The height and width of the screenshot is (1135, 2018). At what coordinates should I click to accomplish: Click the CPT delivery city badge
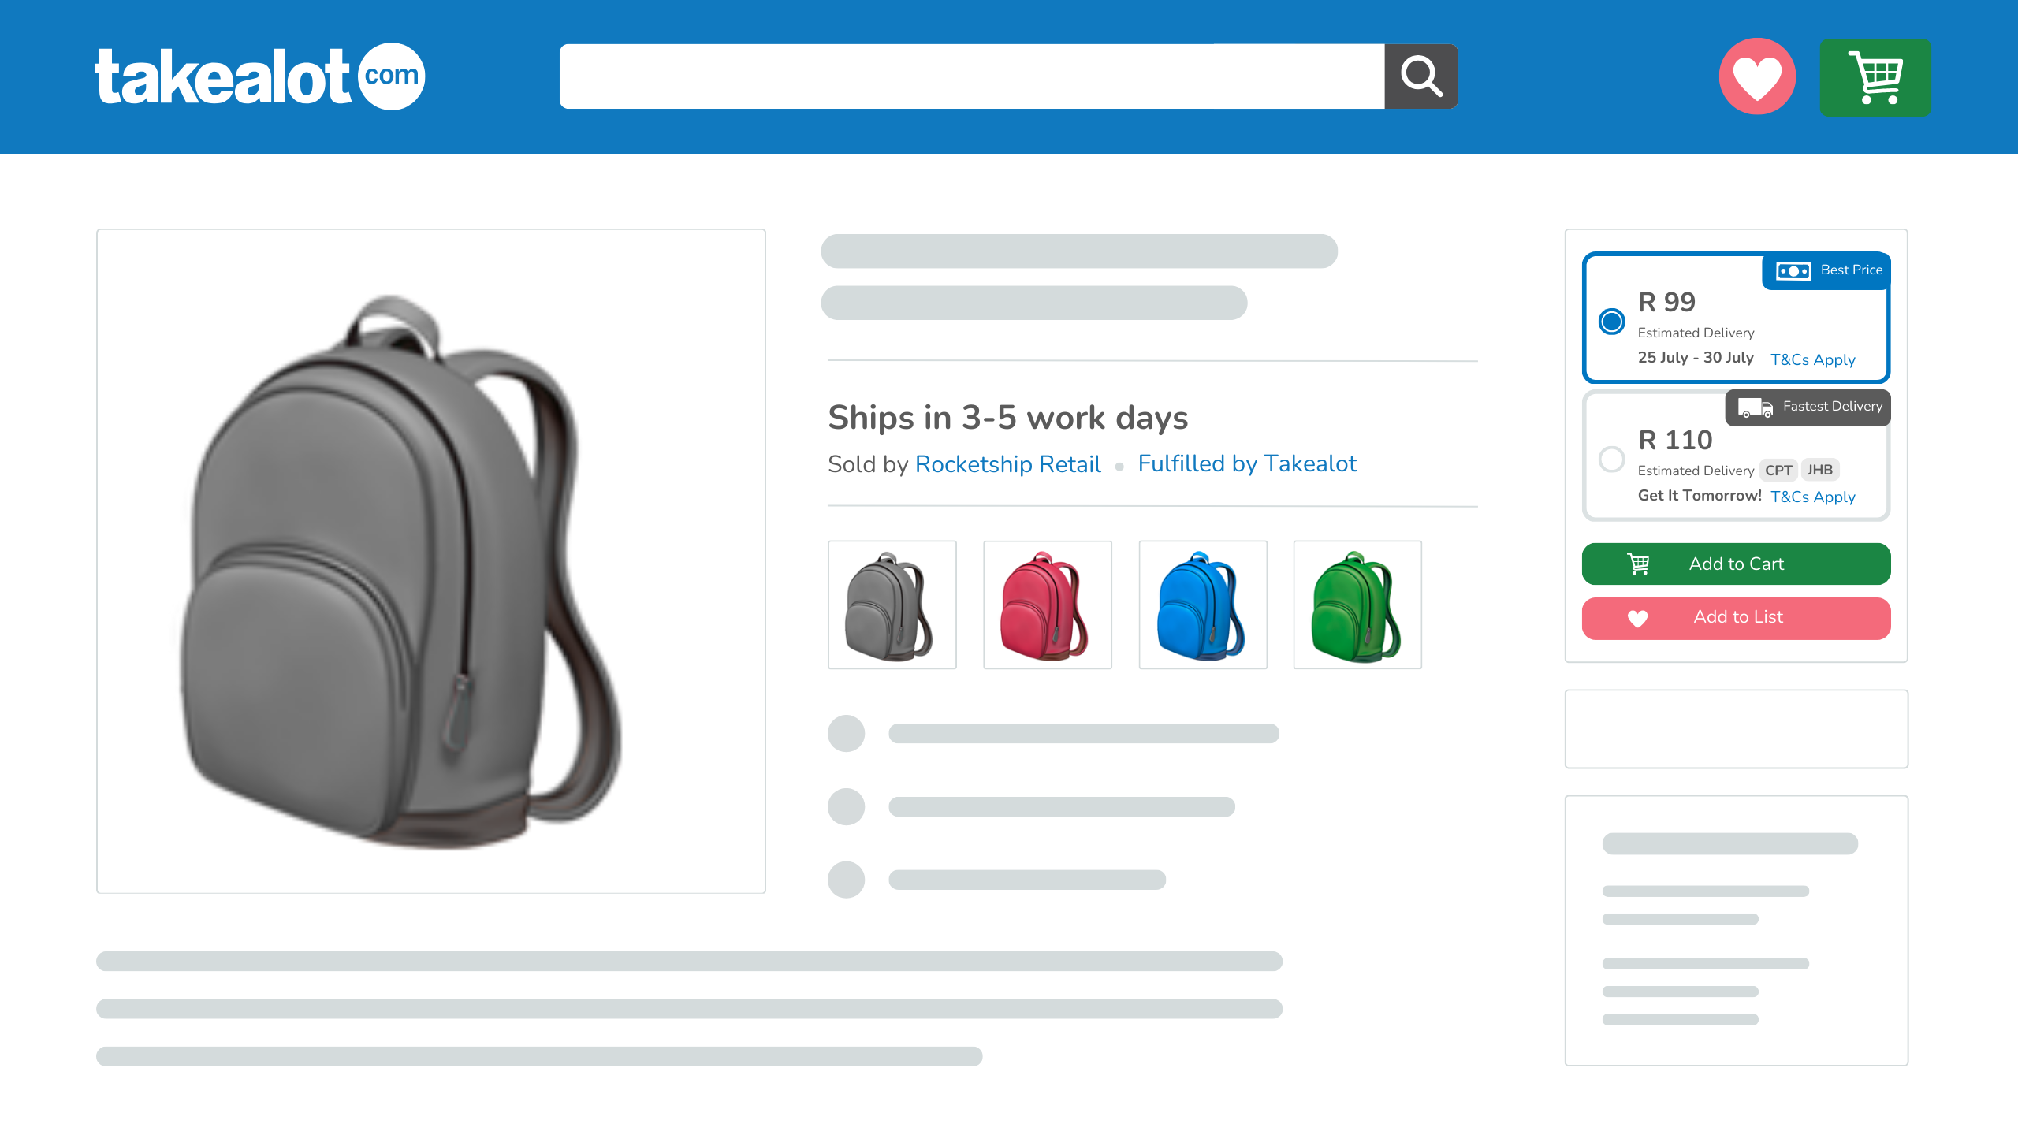pyautogui.click(x=1778, y=470)
